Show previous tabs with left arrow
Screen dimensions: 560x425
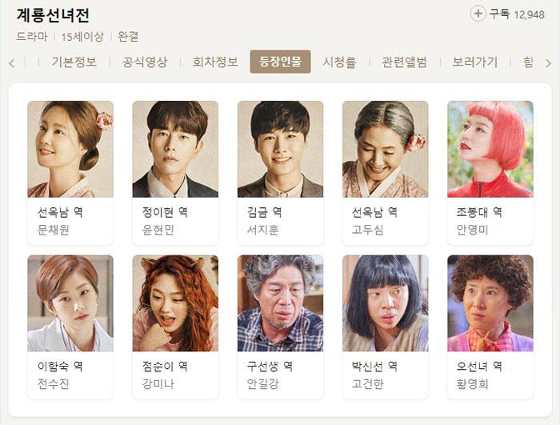pos(12,63)
